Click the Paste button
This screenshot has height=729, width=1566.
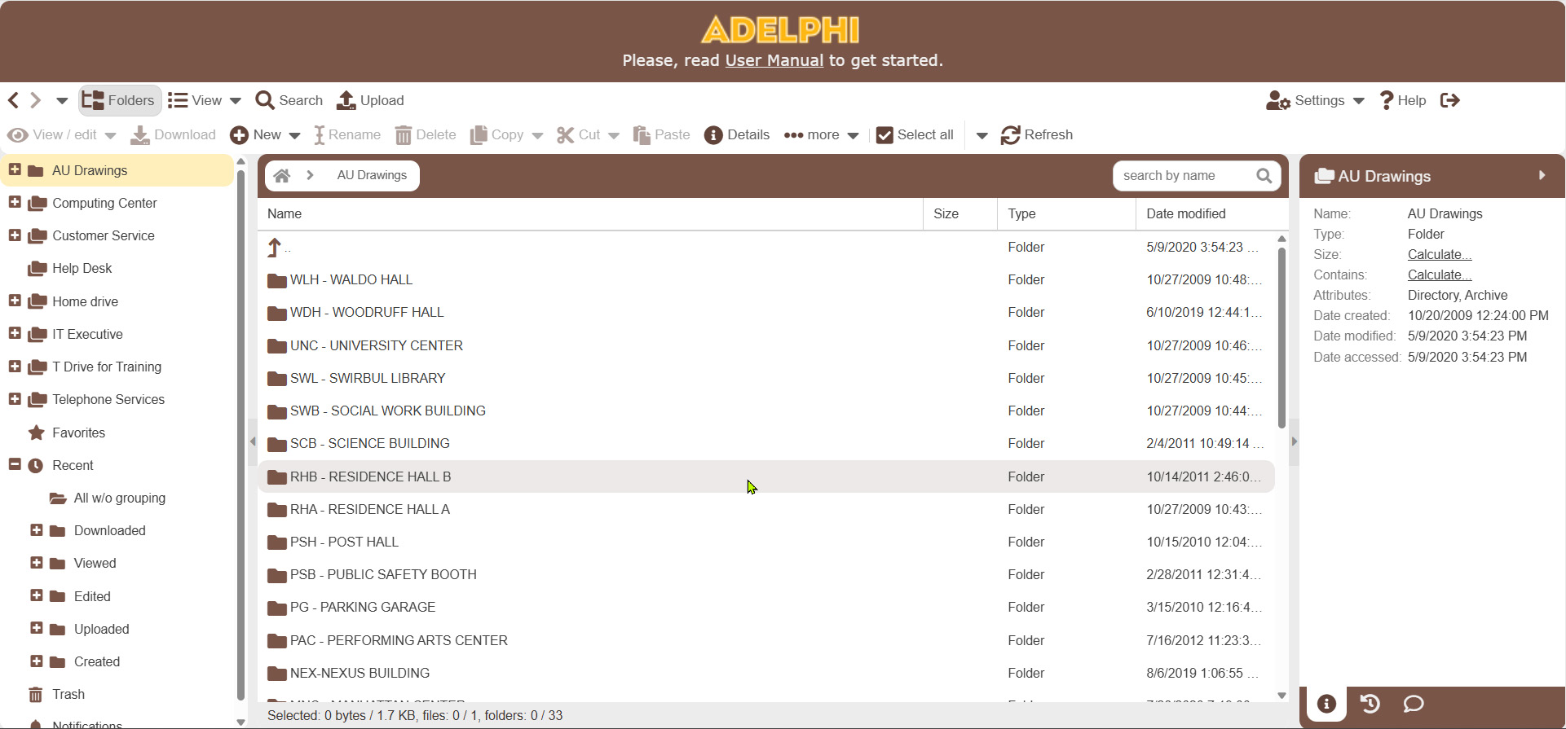pos(662,134)
